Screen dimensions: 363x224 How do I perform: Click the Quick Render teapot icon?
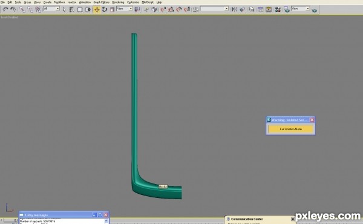(x=314, y=10)
